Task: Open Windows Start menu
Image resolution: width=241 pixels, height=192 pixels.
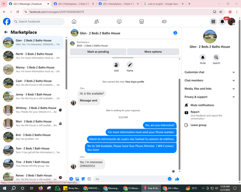Action: tap(4, 188)
